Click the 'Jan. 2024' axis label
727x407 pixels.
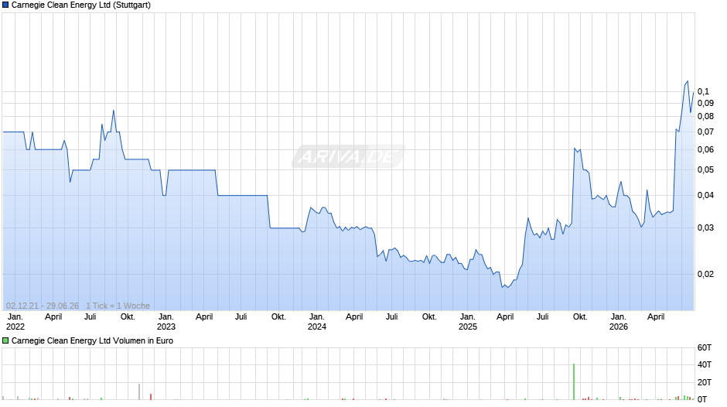tap(317, 322)
